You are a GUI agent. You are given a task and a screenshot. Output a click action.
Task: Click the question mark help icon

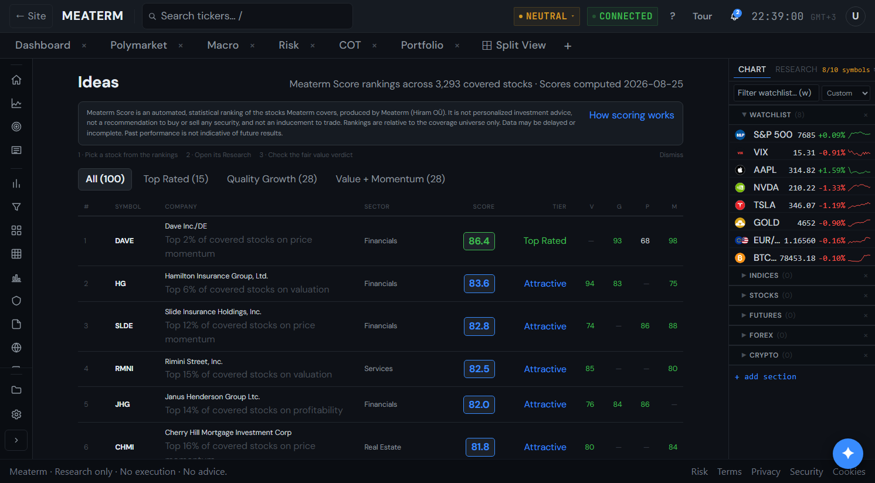click(673, 16)
